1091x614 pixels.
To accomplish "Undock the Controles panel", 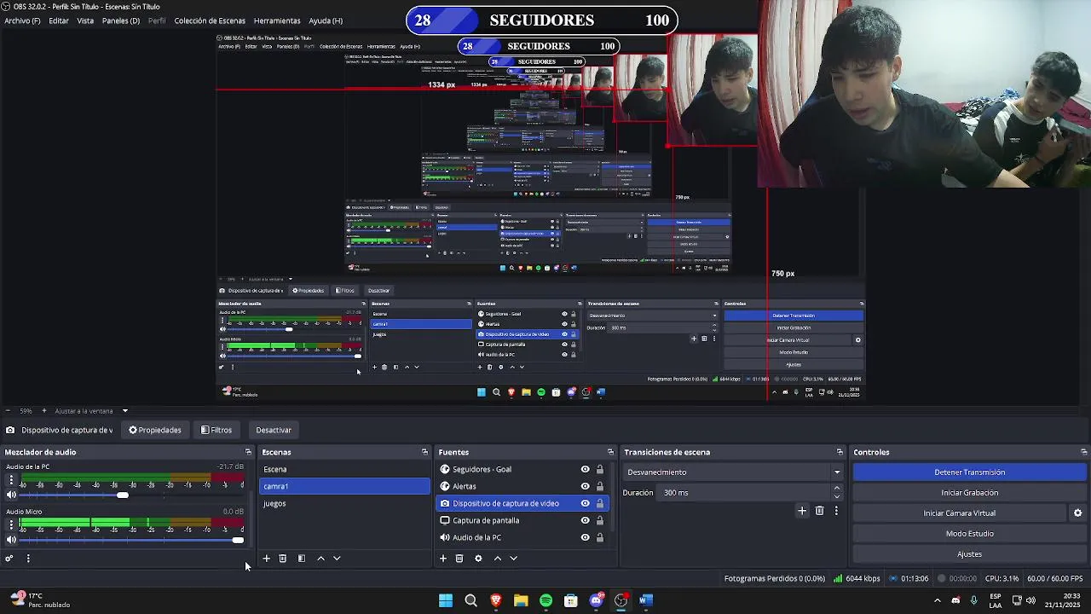I will tap(1084, 452).
